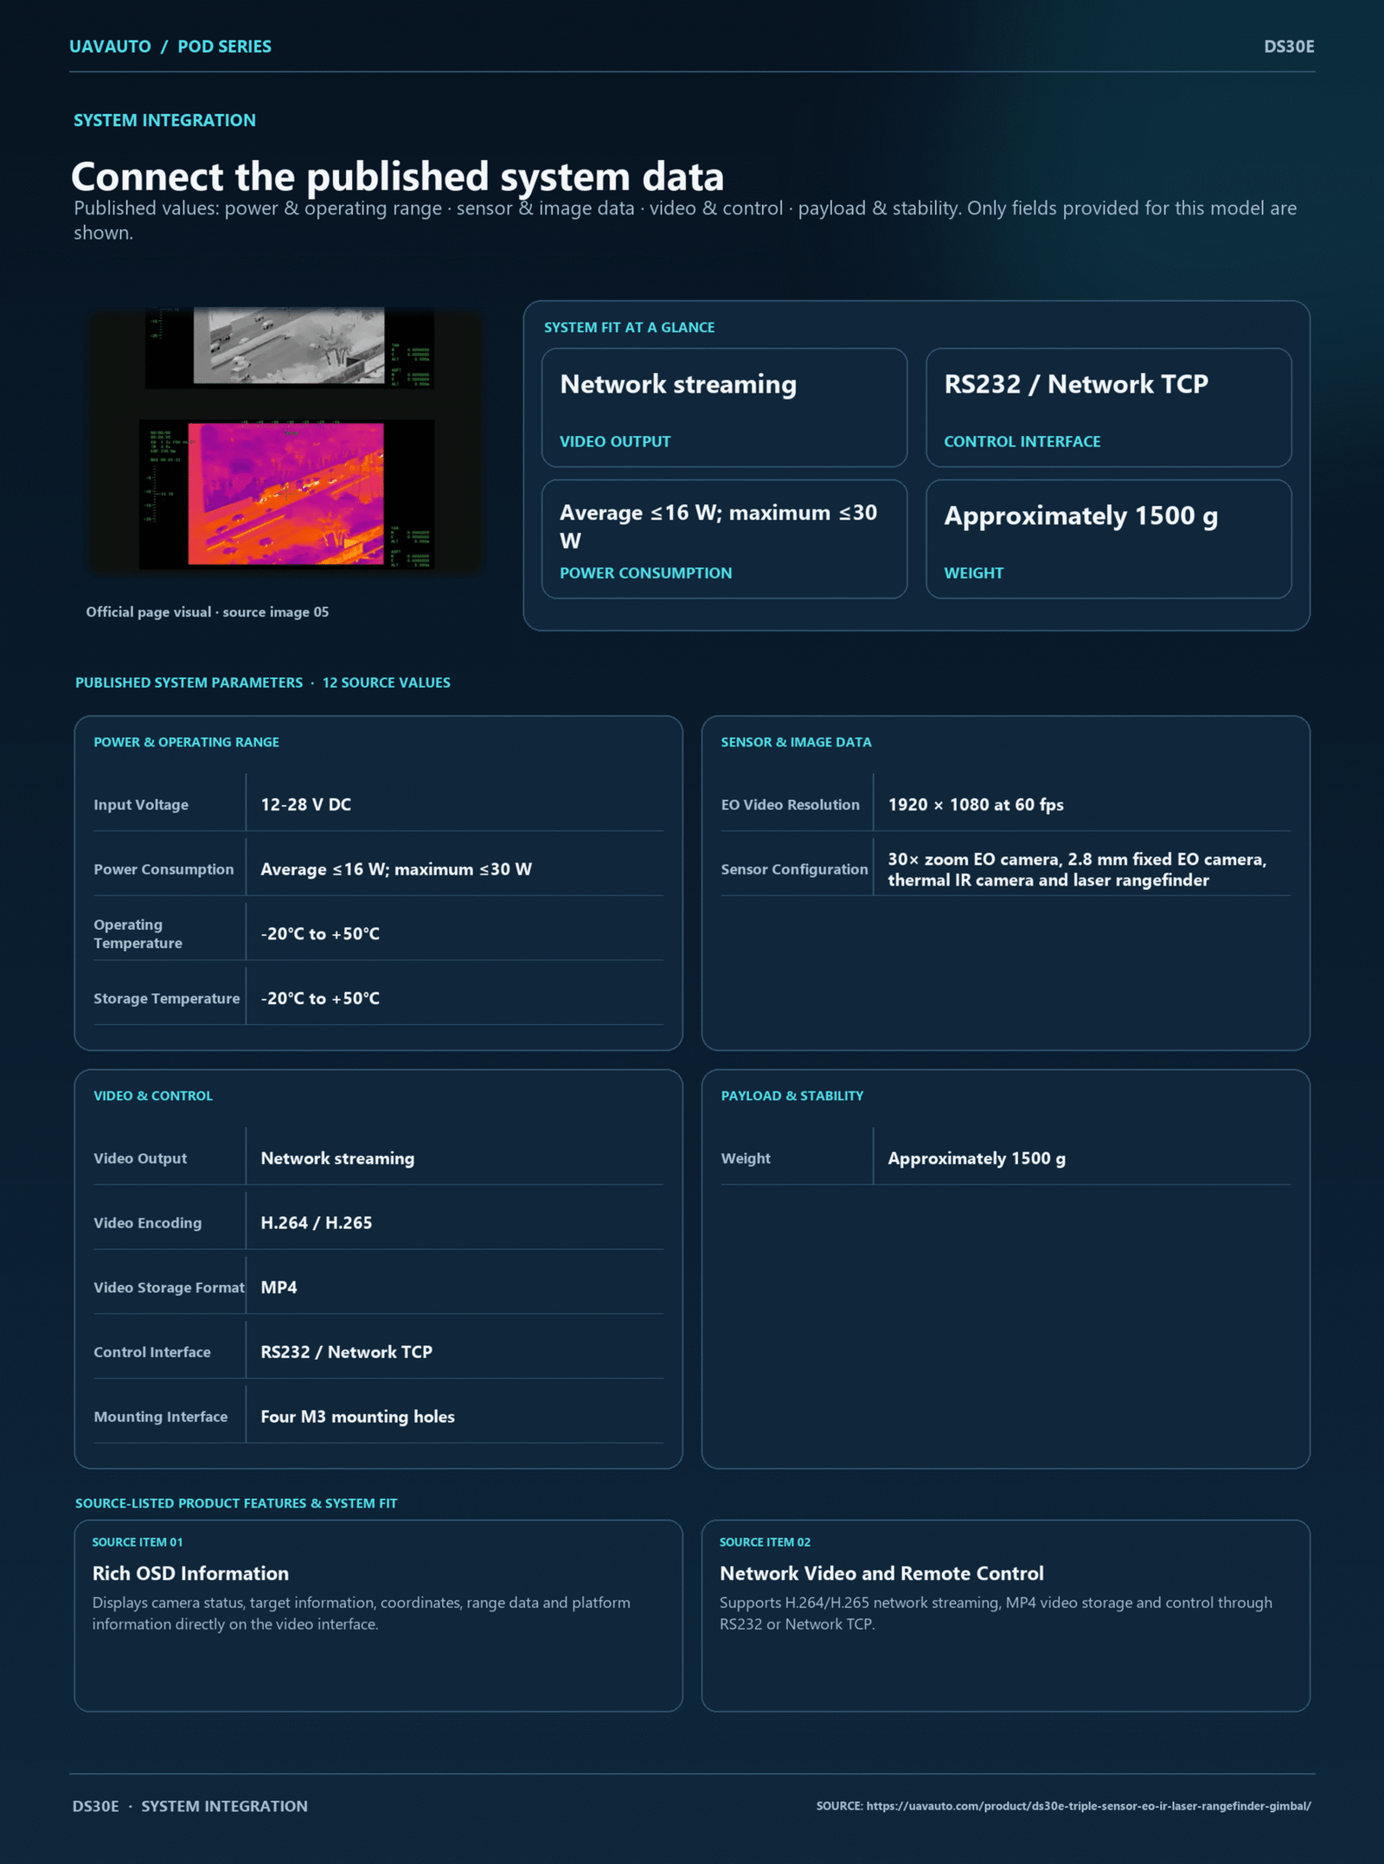Select the RS232 / Network TCP control interface card
Screen dimensions: 1384x1864
1108,407
